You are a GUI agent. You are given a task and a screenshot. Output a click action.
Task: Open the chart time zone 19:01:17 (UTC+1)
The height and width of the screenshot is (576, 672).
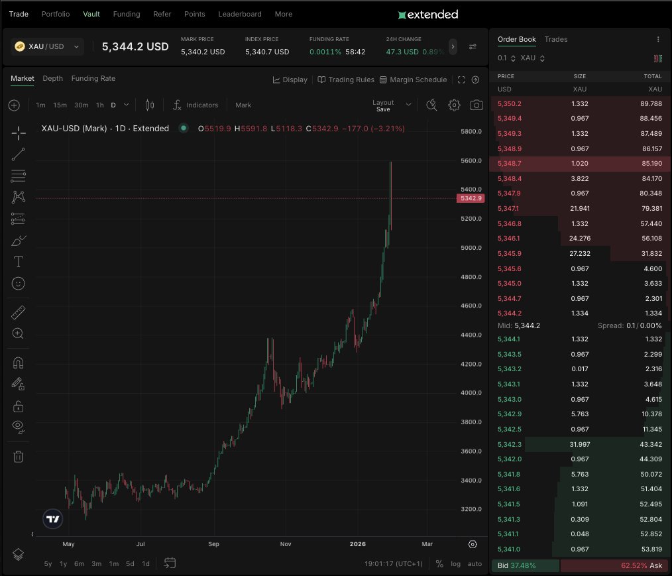point(394,563)
